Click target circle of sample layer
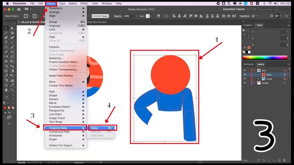Image resolution: width=294 pixels, height=165 pixels. pos(285,83)
